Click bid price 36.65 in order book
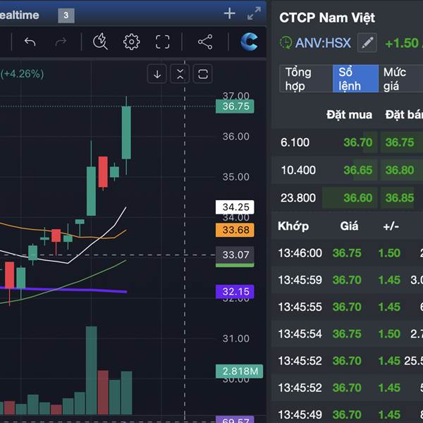The height and width of the screenshot is (423, 423). tap(357, 170)
